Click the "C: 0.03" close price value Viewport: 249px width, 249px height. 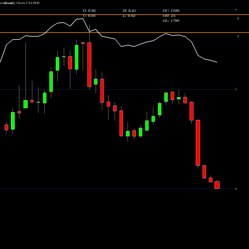(89, 16)
